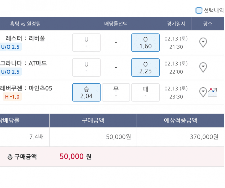Image resolution: width=225 pixels, height=188 pixels.
Task: Click the 경기일시 column header
Action: coord(176,24)
